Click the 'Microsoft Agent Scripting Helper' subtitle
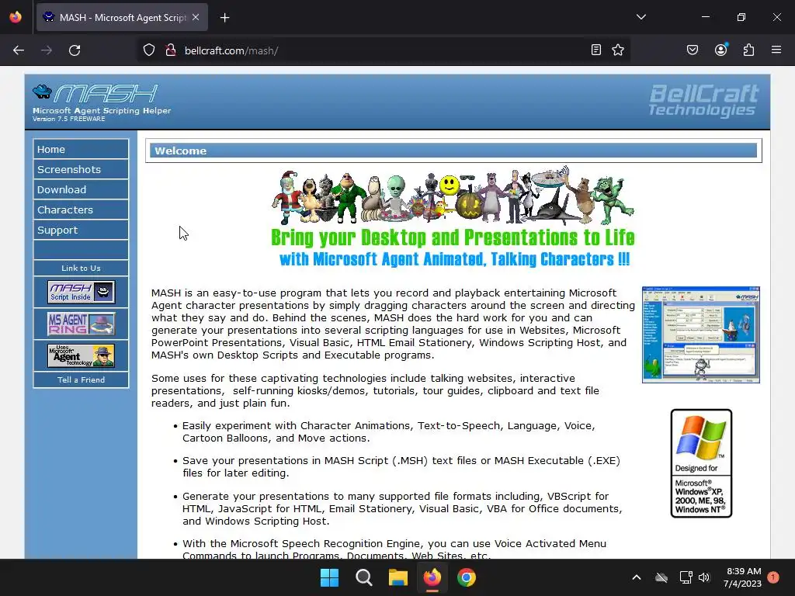The width and height of the screenshot is (795, 596). pyautogui.click(x=102, y=110)
